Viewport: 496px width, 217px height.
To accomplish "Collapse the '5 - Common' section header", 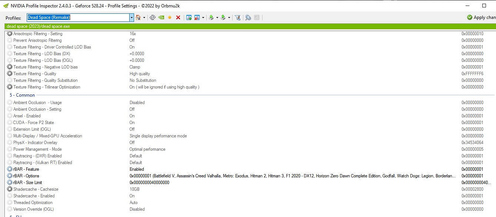I will [x=22, y=95].
